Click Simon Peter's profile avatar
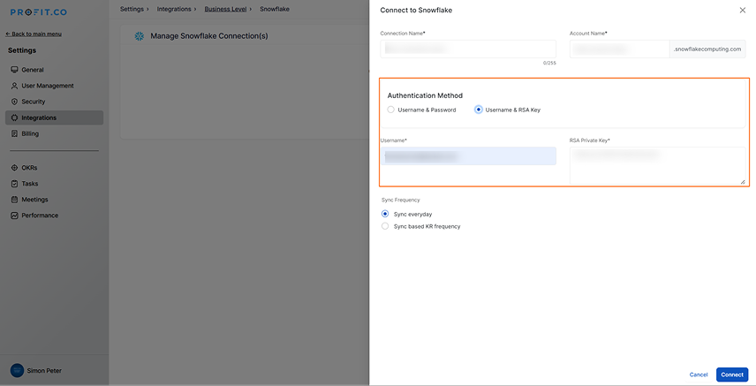The image size is (756, 386). click(17, 371)
